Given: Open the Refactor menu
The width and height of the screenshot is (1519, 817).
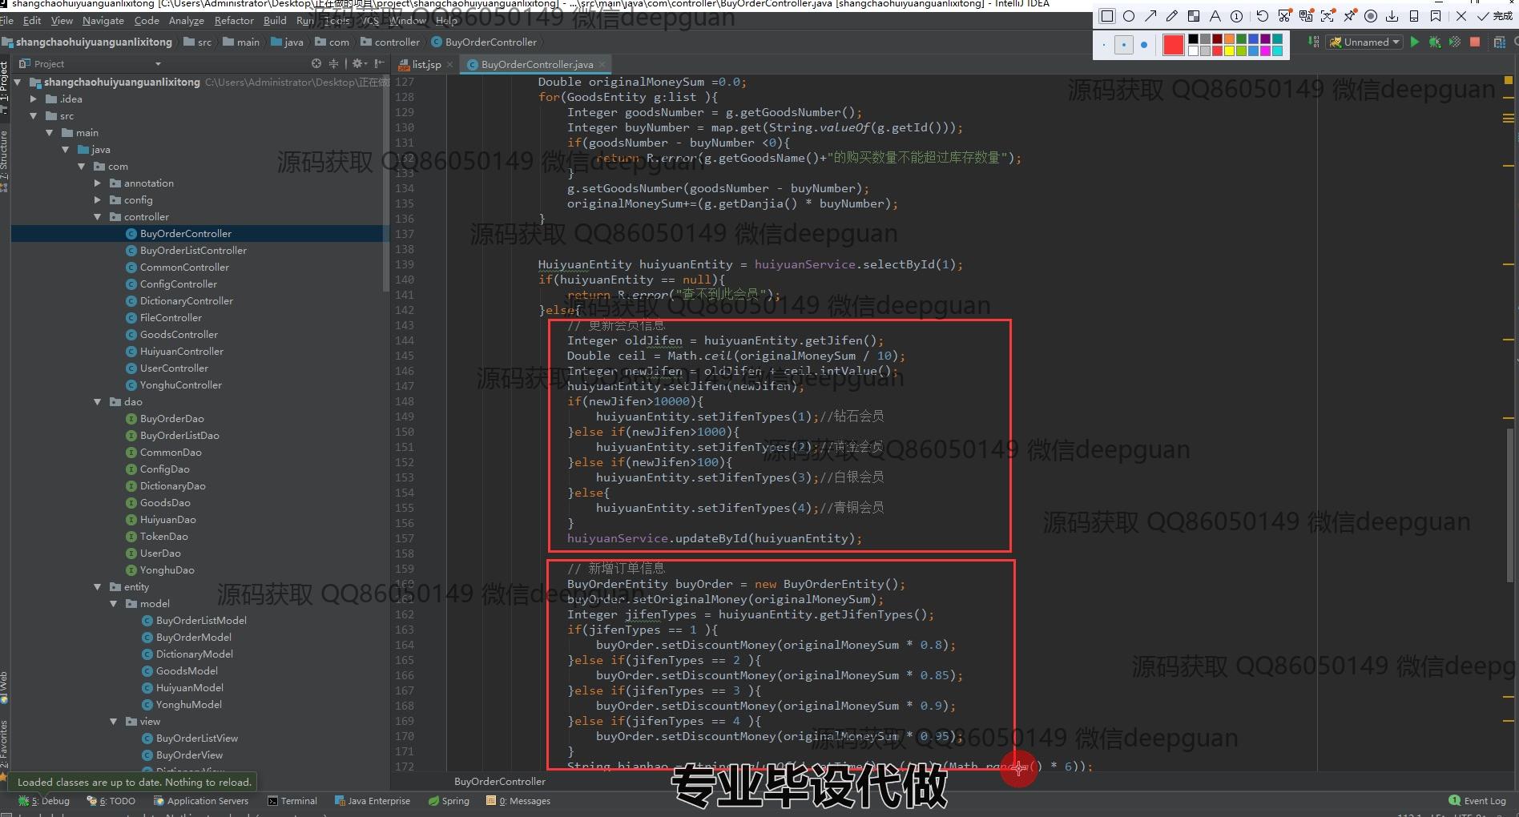Looking at the screenshot, I should [234, 21].
